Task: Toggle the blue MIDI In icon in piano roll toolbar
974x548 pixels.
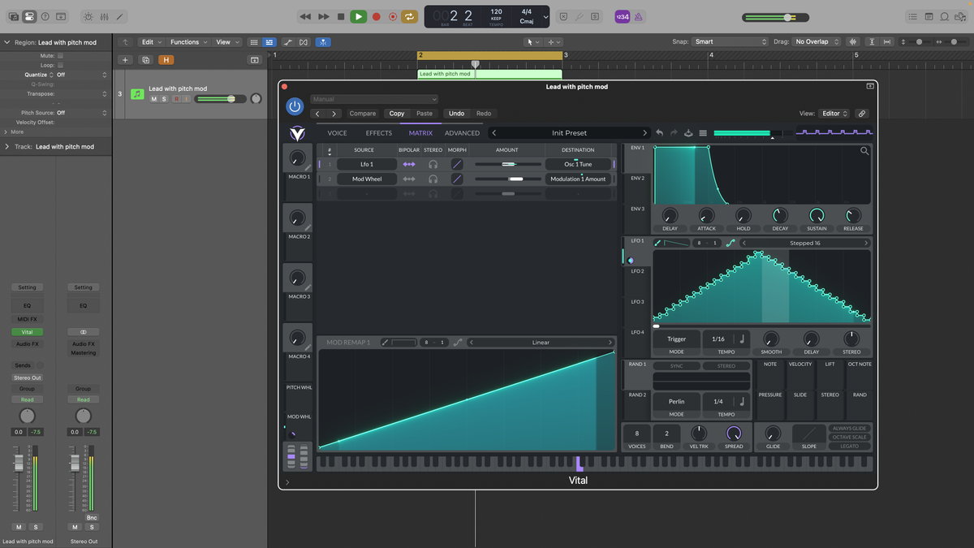Action: pyautogui.click(x=323, y=41)
